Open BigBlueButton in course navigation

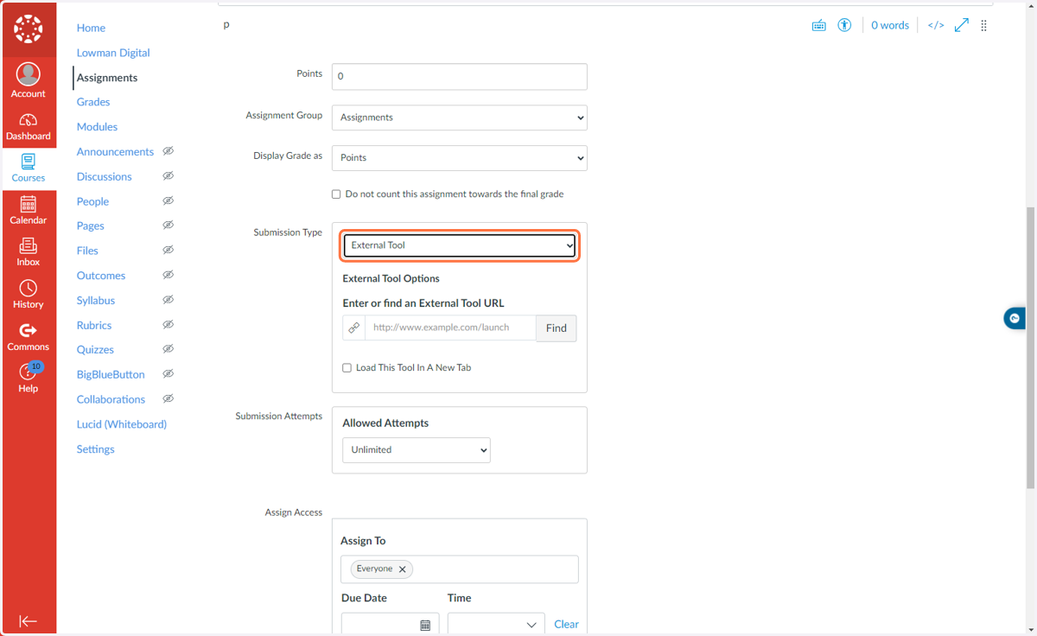click(x=111, y=375)
